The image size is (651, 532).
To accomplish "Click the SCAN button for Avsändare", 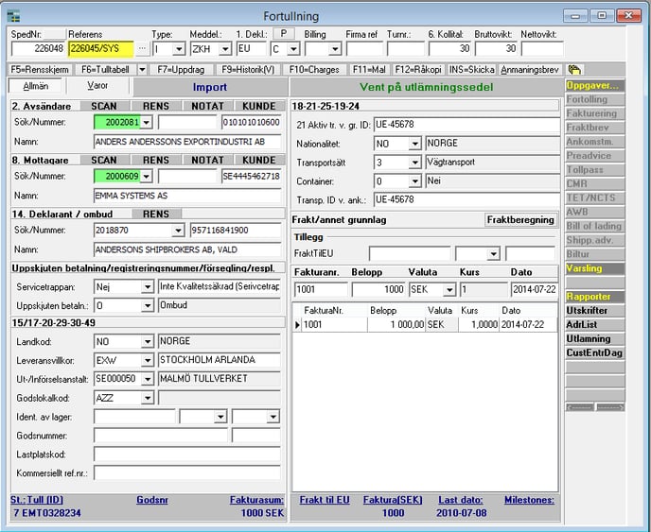I will coord(104,106).
